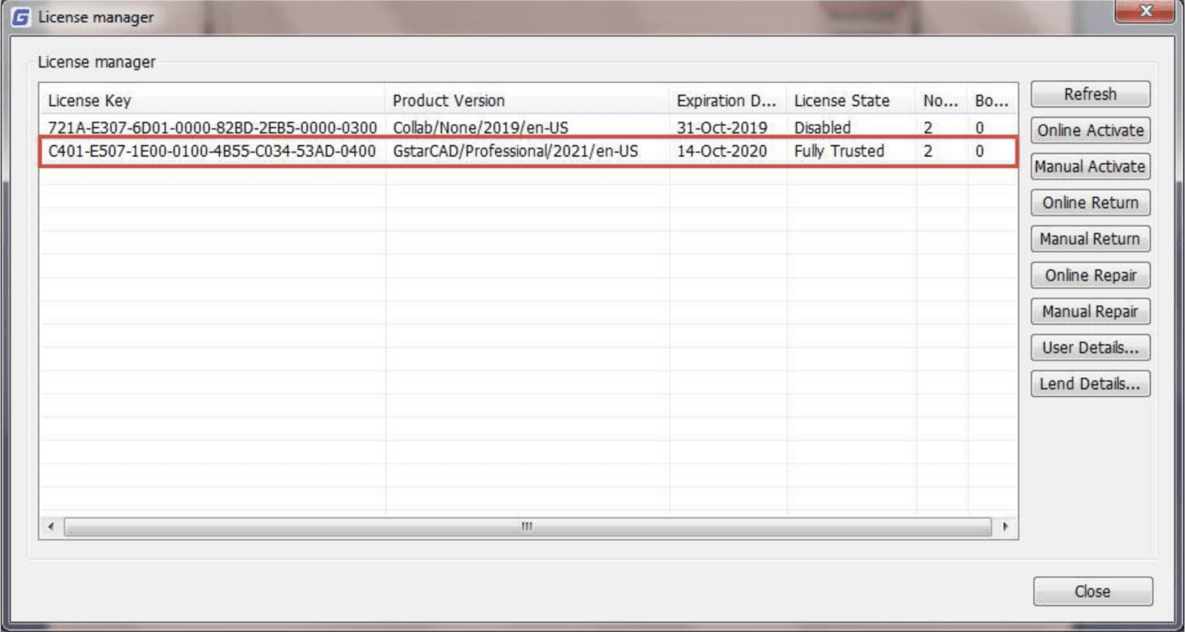Image resolution: width=1185 pixels, height=632 pixels.
Task: Sort by License State column header
Action: [850, 101]
